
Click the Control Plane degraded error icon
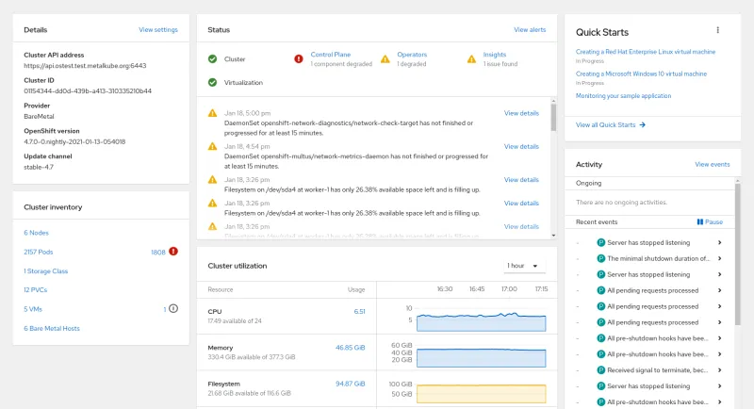pyautogui.click(x=299, y=58)
